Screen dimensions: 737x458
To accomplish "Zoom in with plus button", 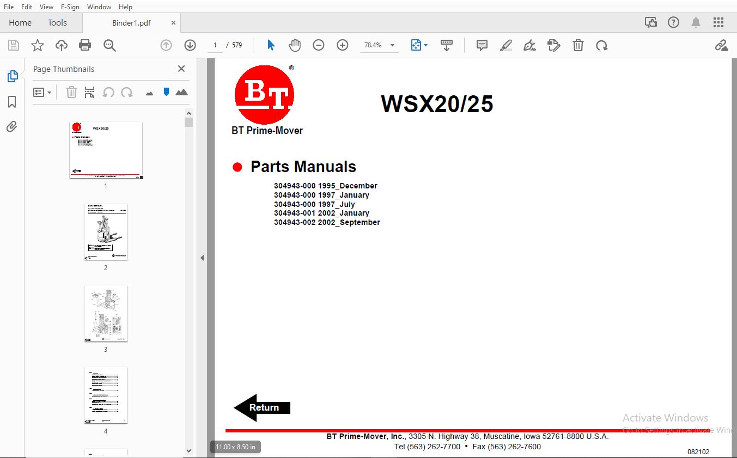I will [343, 45].
